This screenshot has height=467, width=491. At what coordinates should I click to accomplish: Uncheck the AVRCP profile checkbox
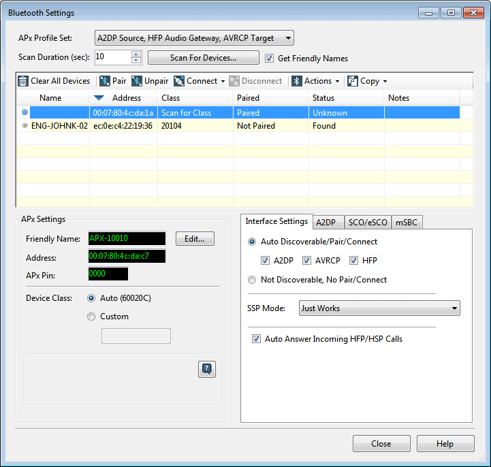coord(307,261)
